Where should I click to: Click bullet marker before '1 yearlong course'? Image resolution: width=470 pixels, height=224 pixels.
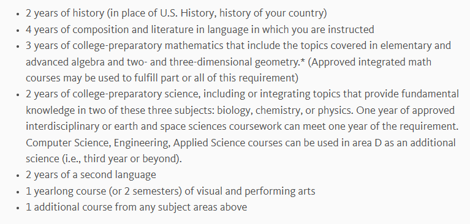pos(18,192)
